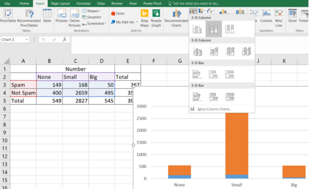Select the 2-D Clustered Bar chart
Viewport: 309px width, 189px height.
[197, 74]
